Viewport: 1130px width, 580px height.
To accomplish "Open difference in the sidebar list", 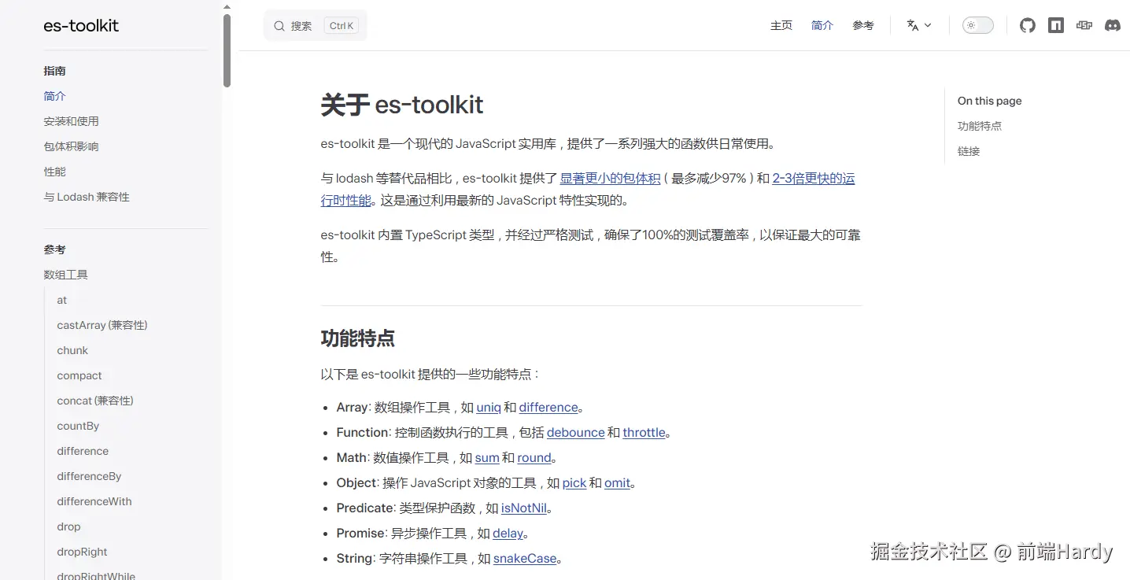I will 83,451.
